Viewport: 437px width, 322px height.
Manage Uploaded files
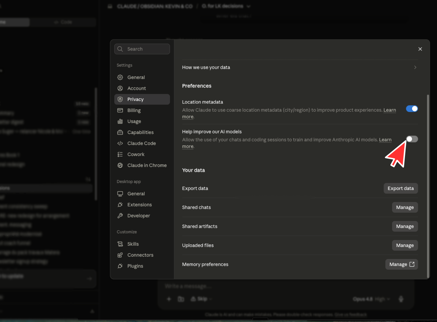coord(405,245)
